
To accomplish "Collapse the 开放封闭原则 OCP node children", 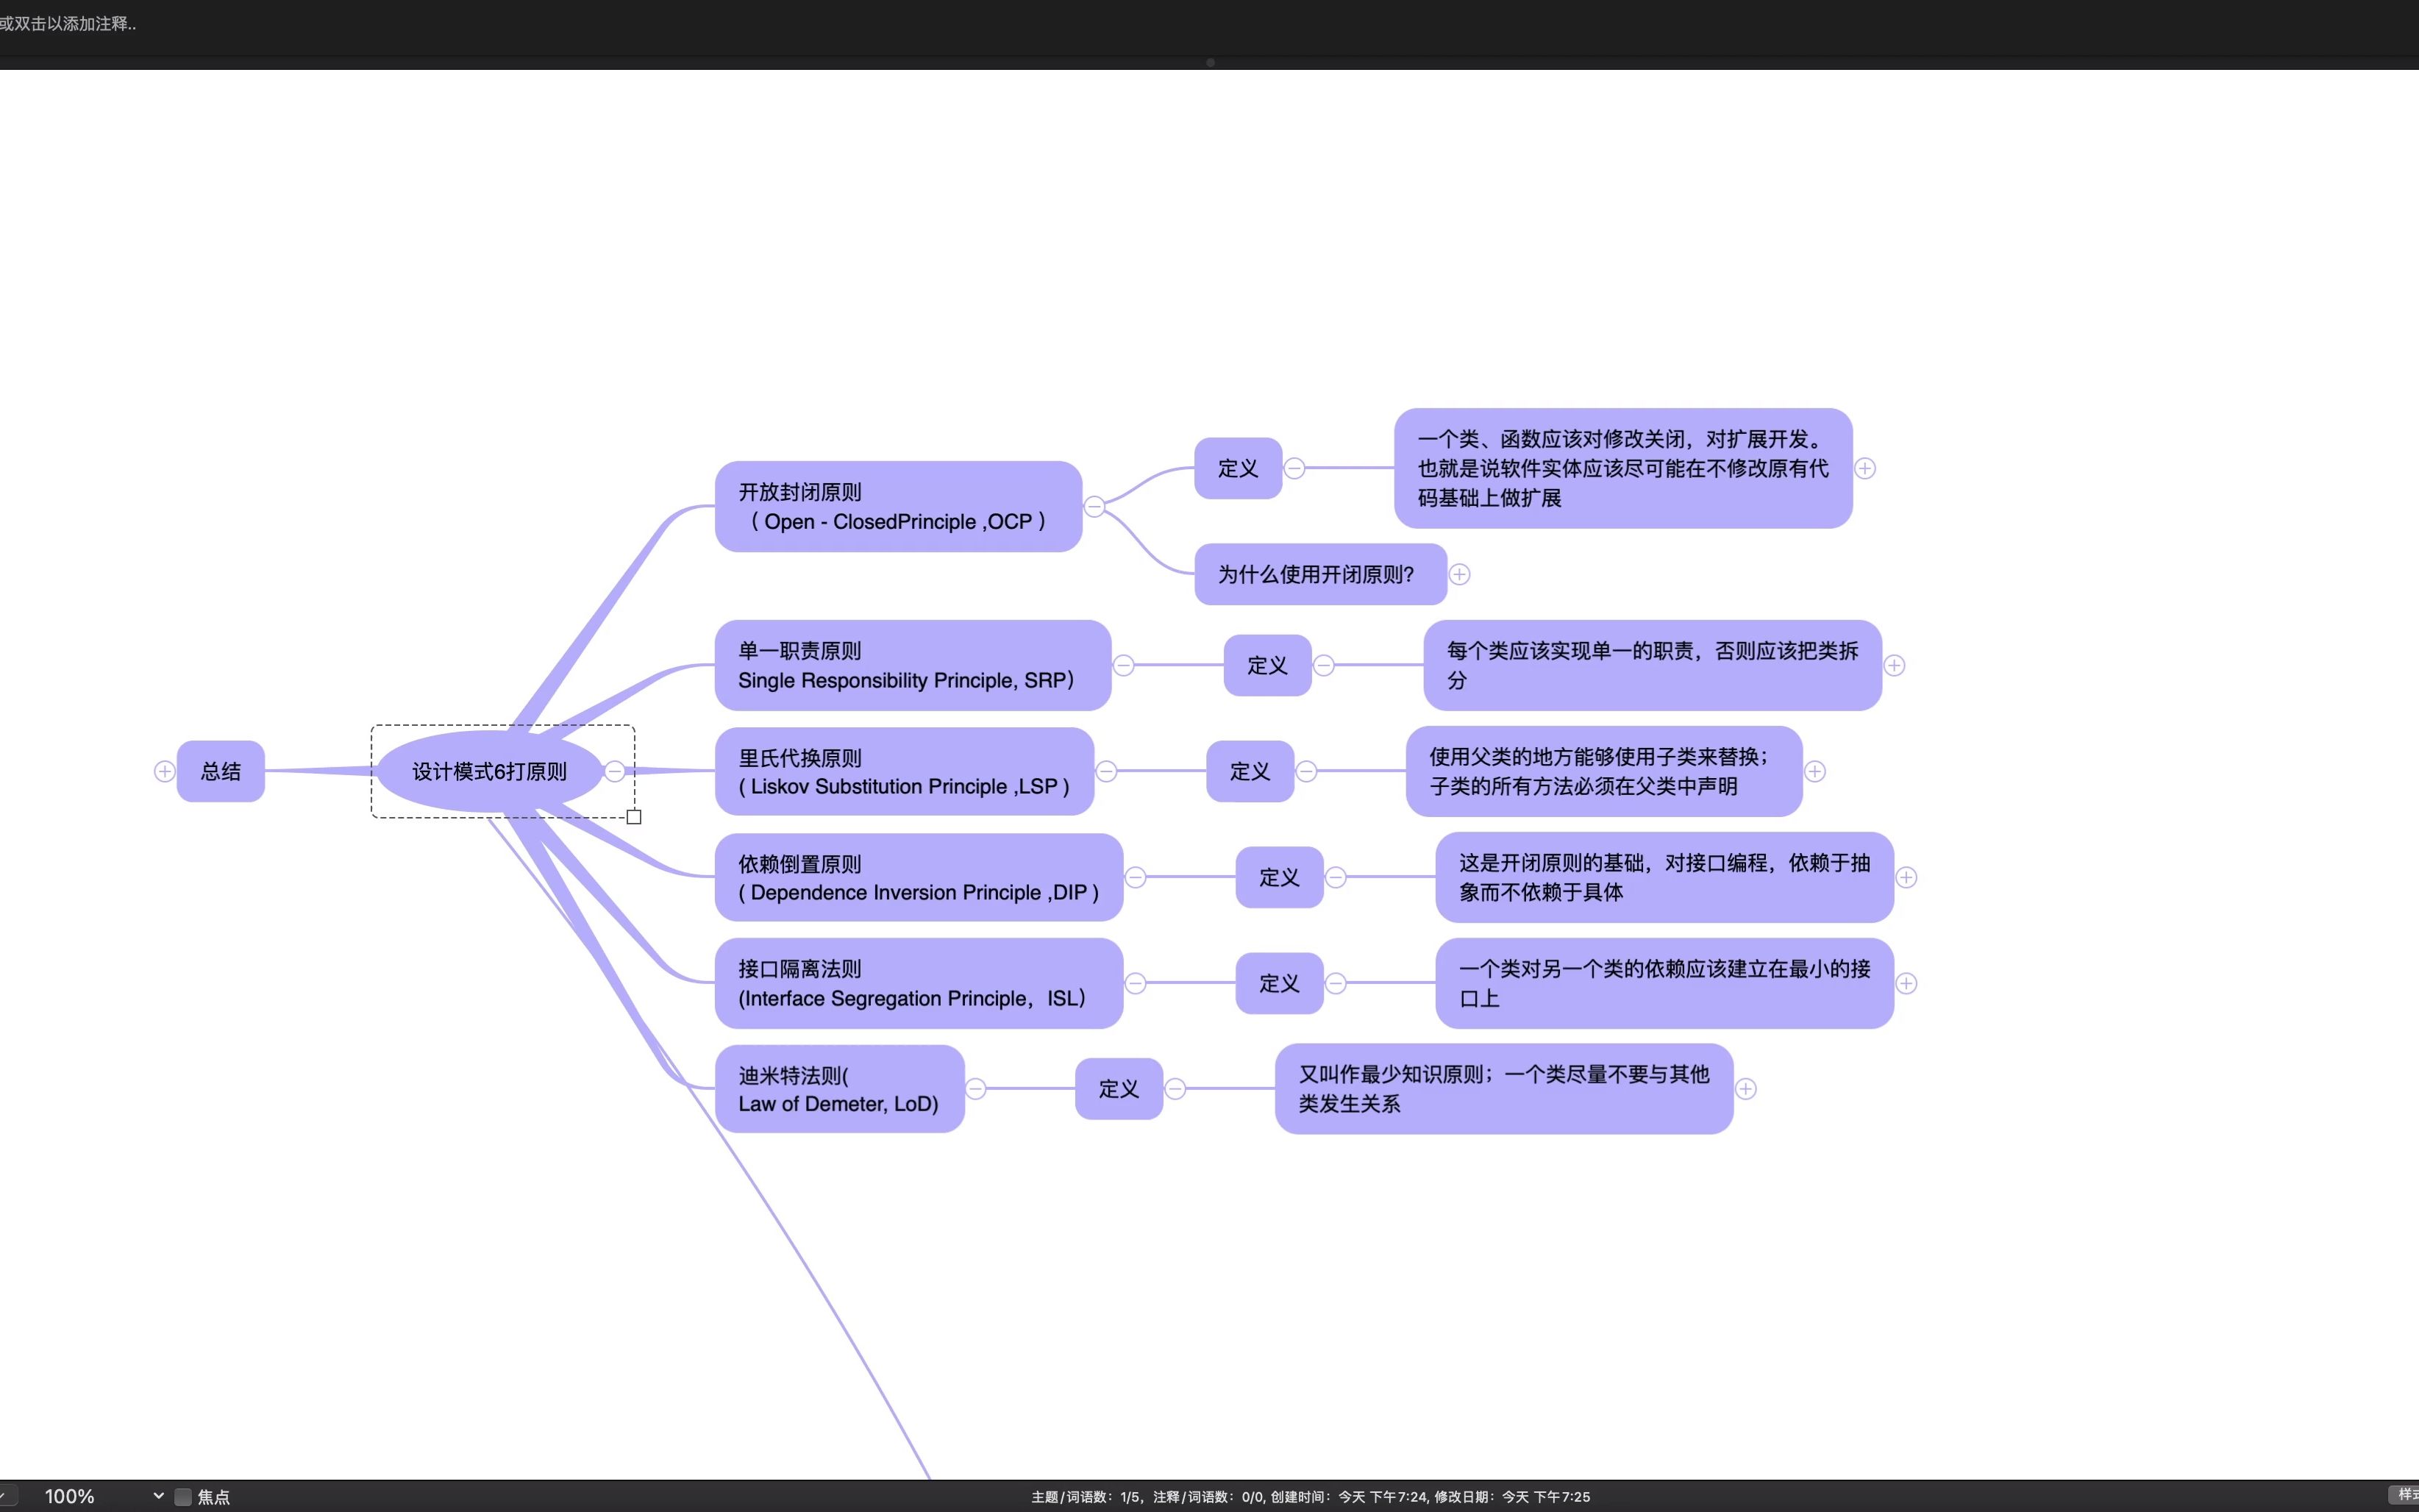I will tap(1094, 507).
